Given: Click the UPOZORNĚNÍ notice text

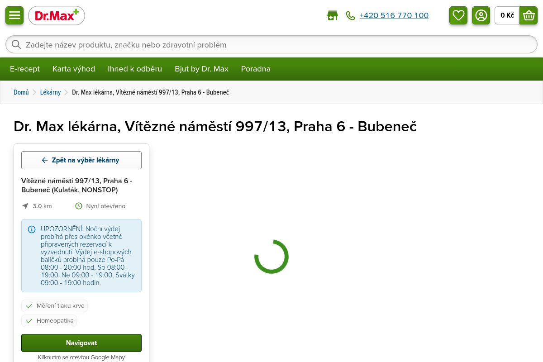Looking at the screenshot, I should [x=88, y=256].
